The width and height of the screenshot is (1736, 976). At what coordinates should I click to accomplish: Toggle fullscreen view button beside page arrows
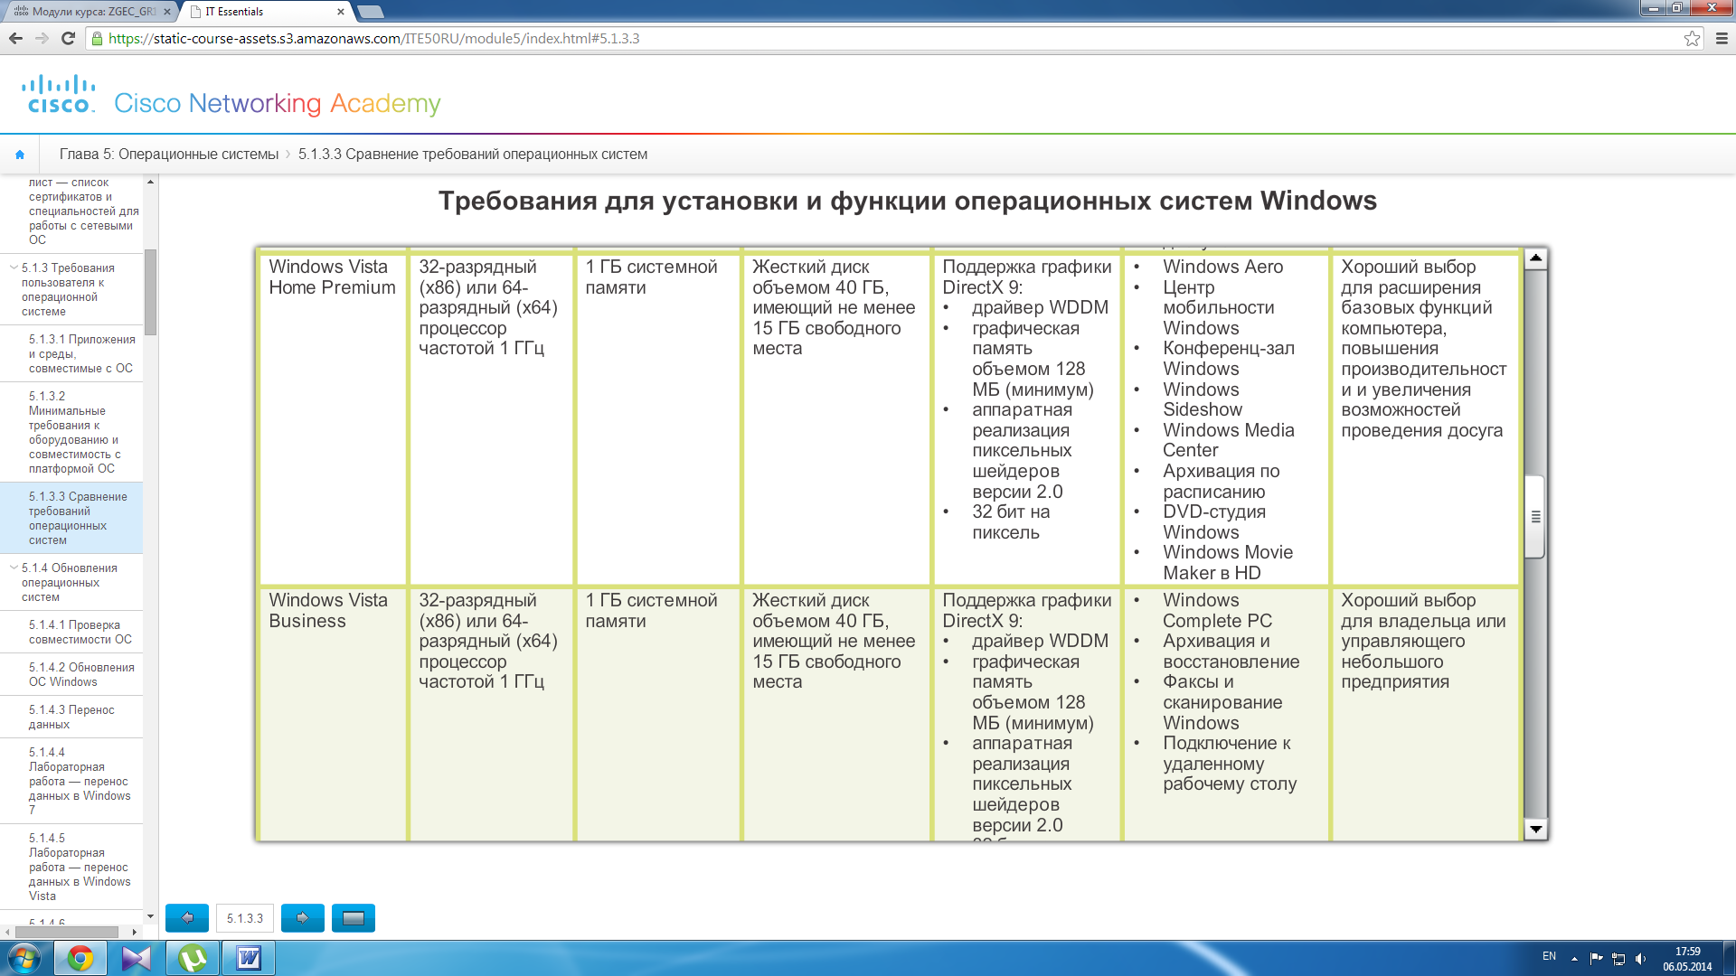coord(354,918)
